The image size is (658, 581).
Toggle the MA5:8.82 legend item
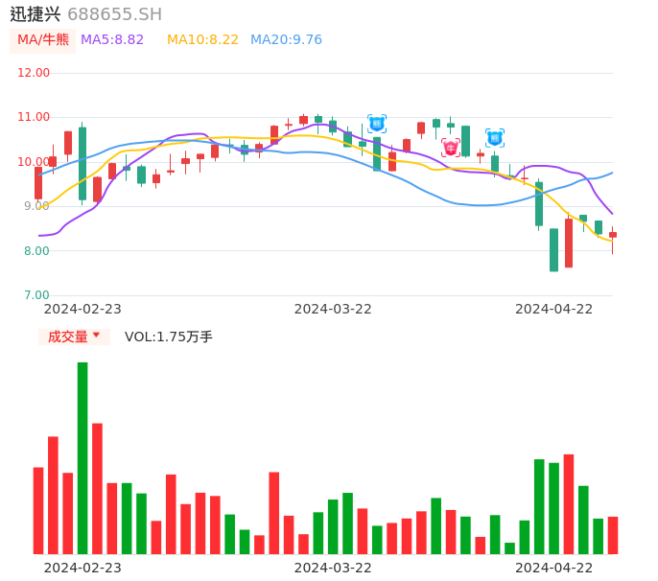coord(112,40)
